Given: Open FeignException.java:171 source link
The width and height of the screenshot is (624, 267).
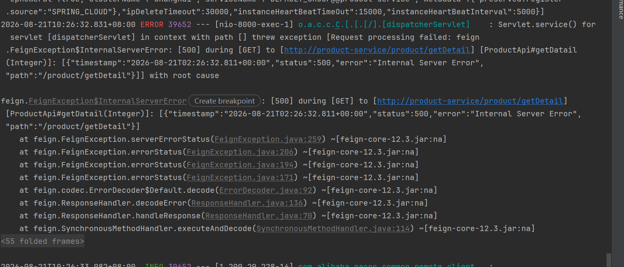Looking at the screenshot, I should pos(240,177).
